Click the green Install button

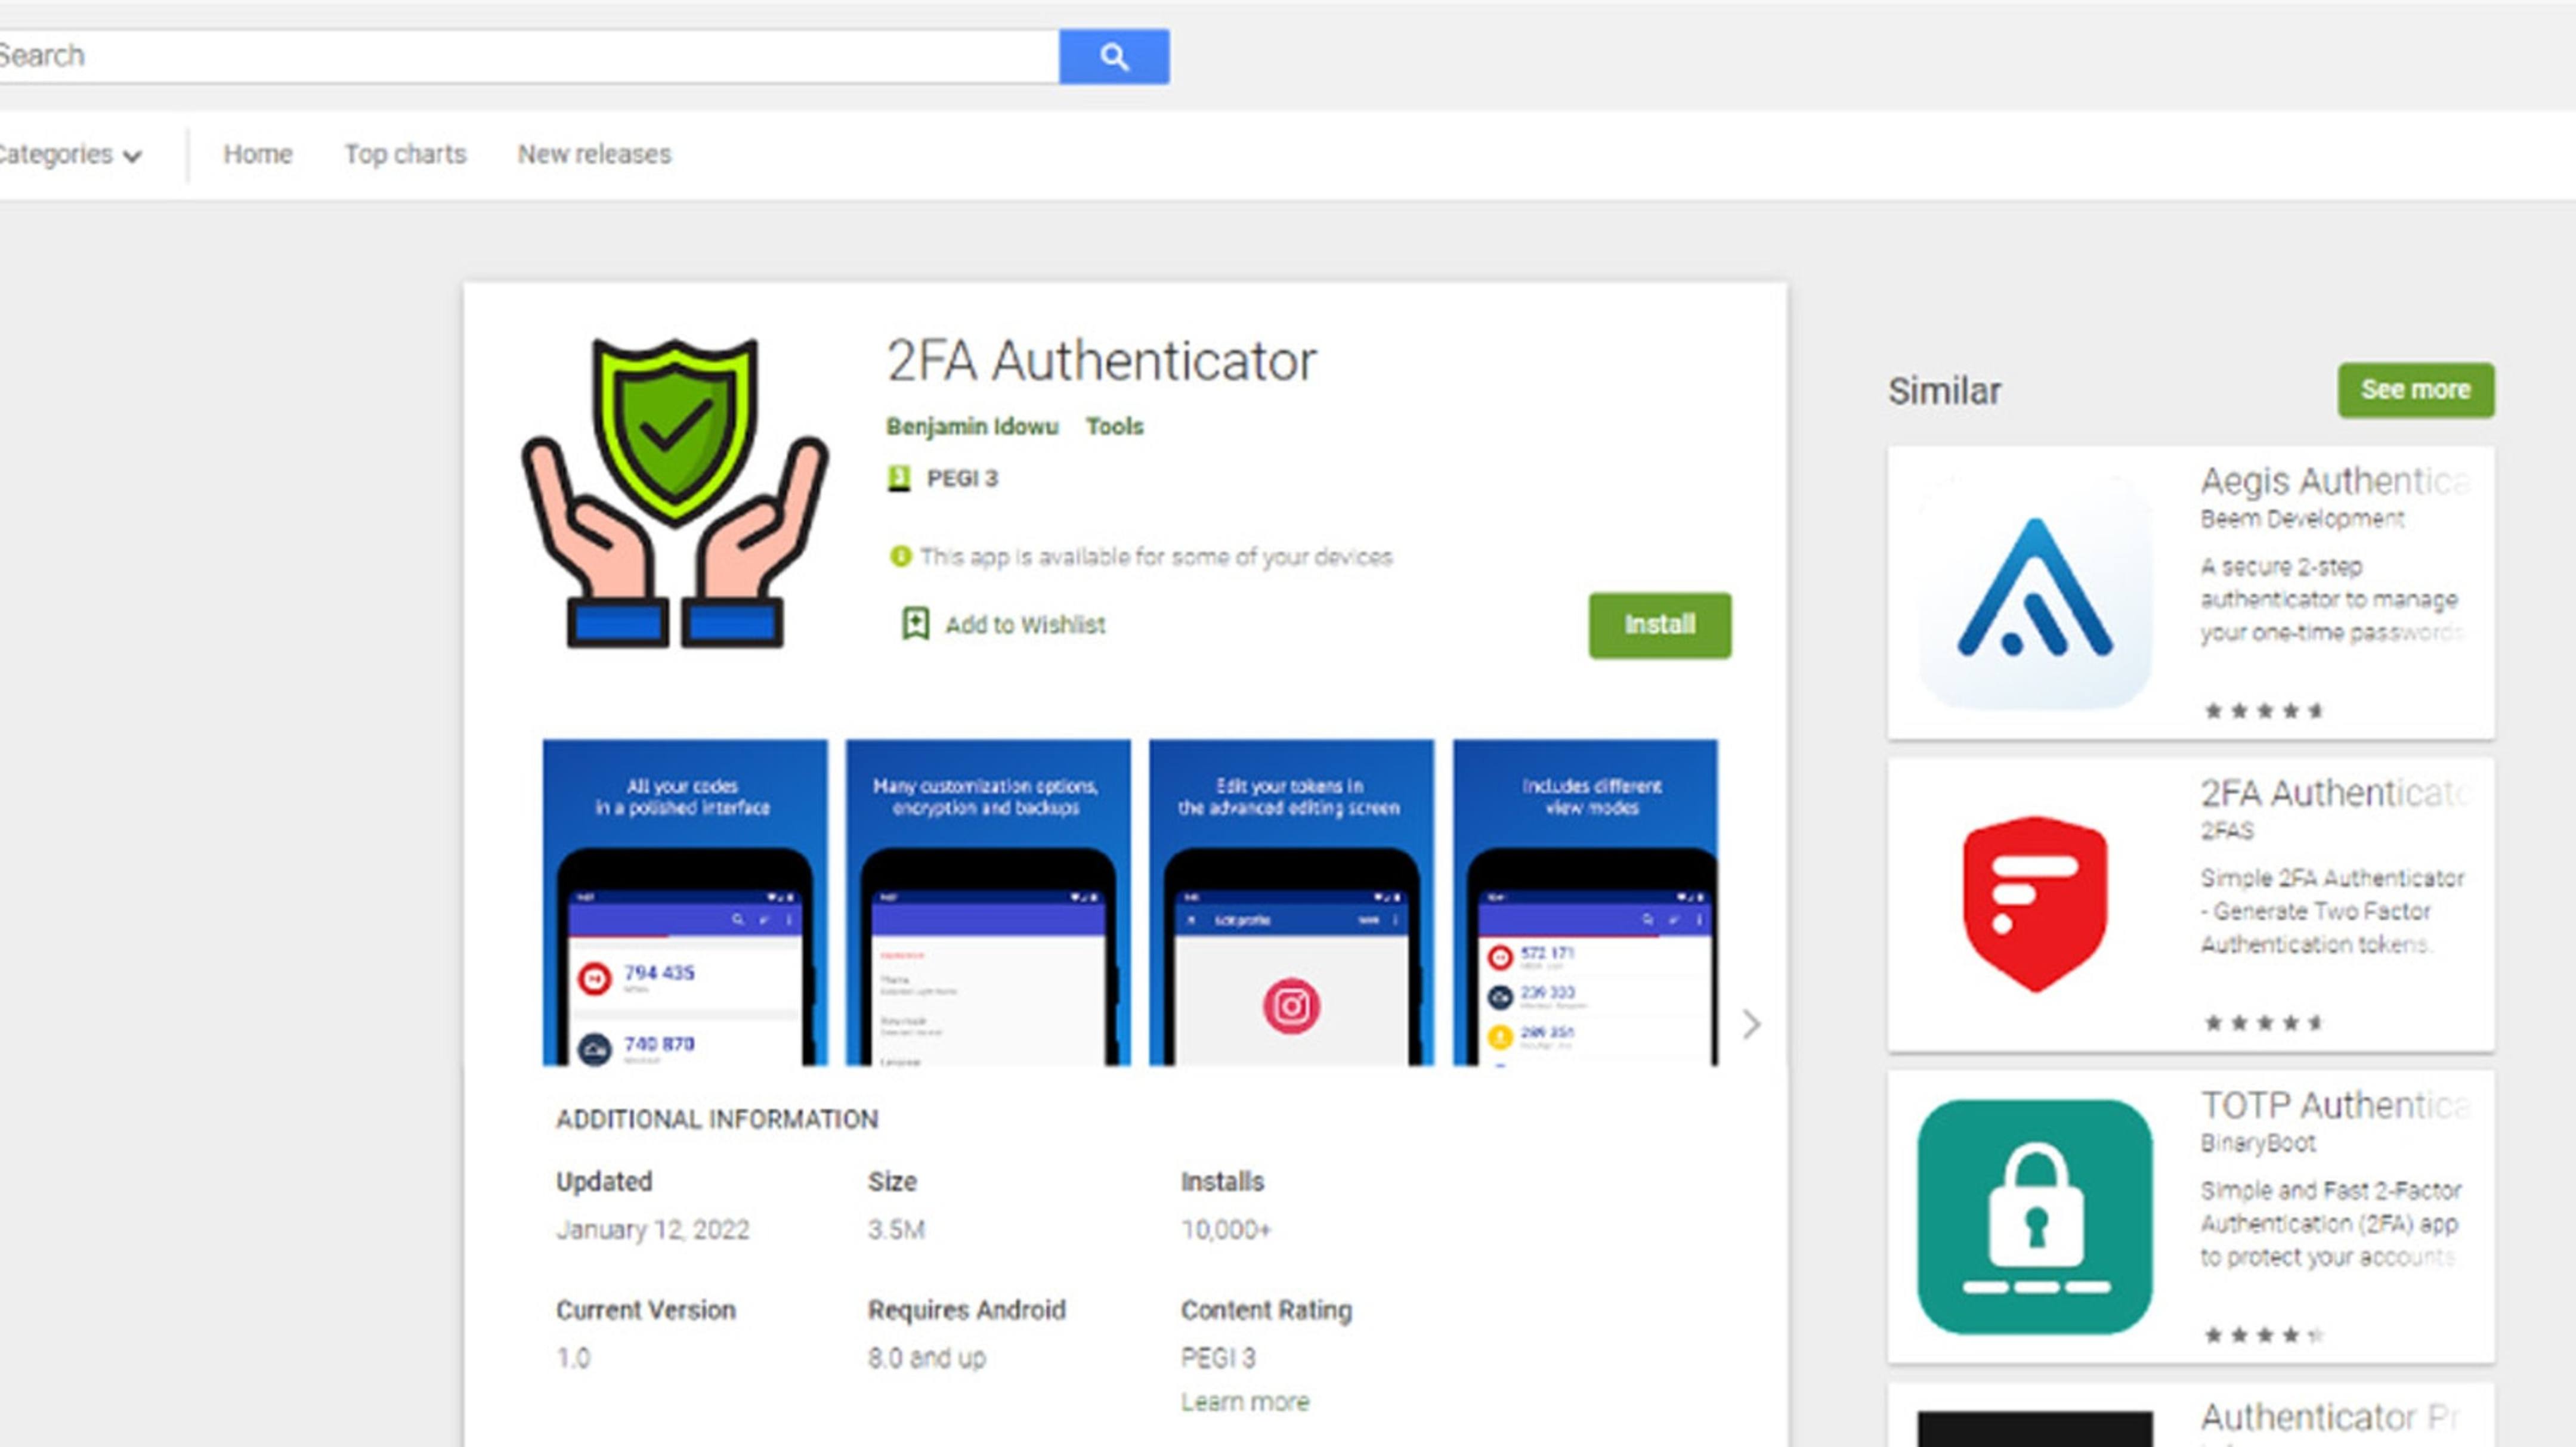tap(1659, 625)
